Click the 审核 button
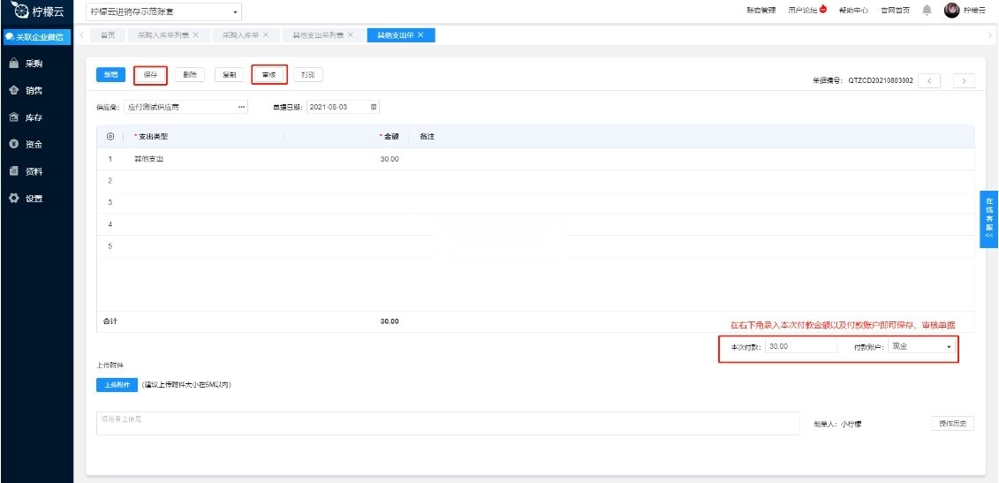 click(269, 75)
